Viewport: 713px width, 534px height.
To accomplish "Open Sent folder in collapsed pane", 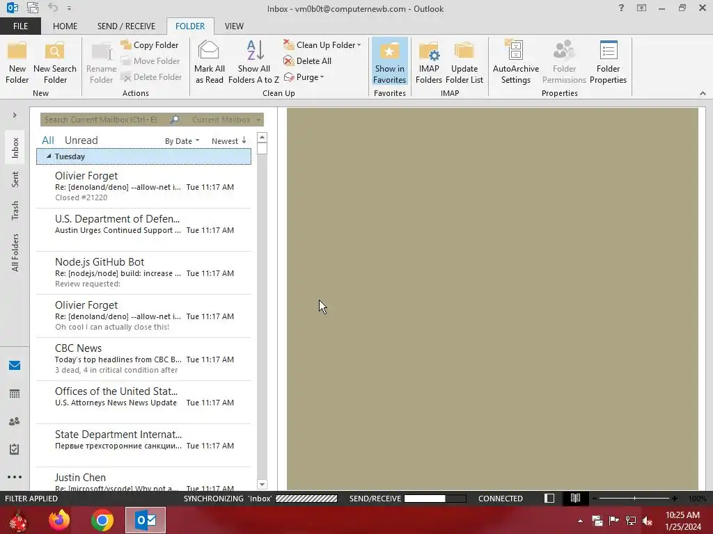I will 15,179.
